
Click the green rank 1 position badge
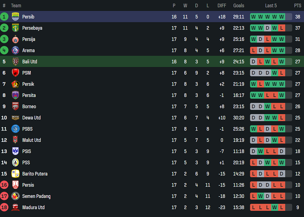[4, 17]
